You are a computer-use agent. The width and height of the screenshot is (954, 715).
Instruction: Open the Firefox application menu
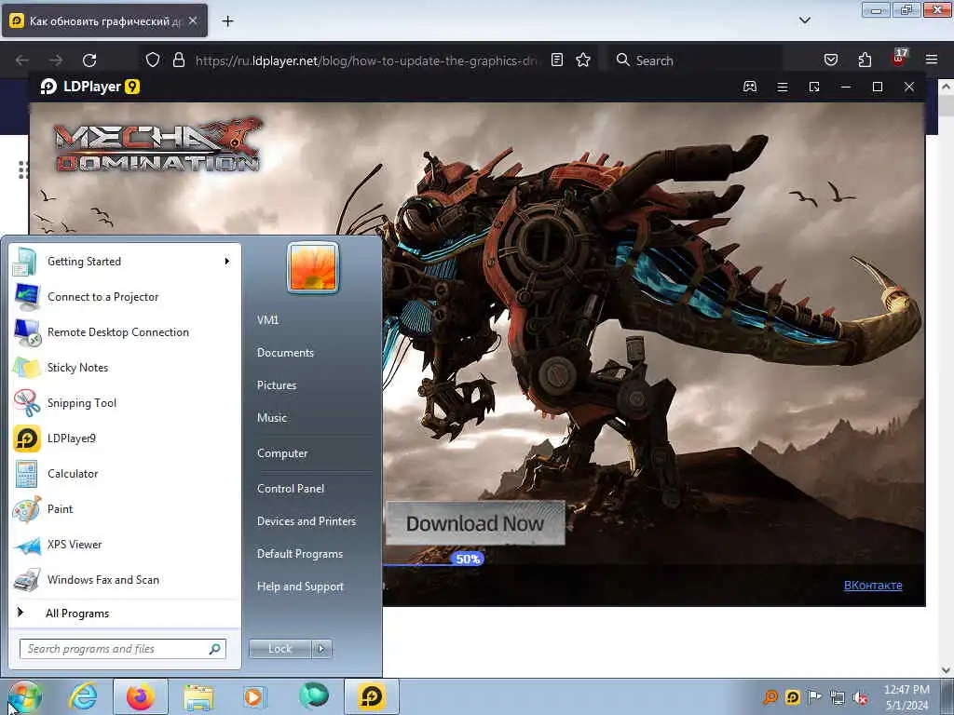(x=931, y=61)
